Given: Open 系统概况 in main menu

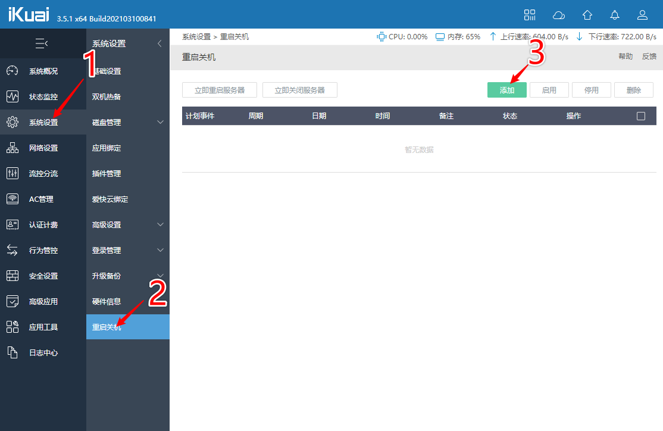Looking at the screenshot, I should point(43,71).
